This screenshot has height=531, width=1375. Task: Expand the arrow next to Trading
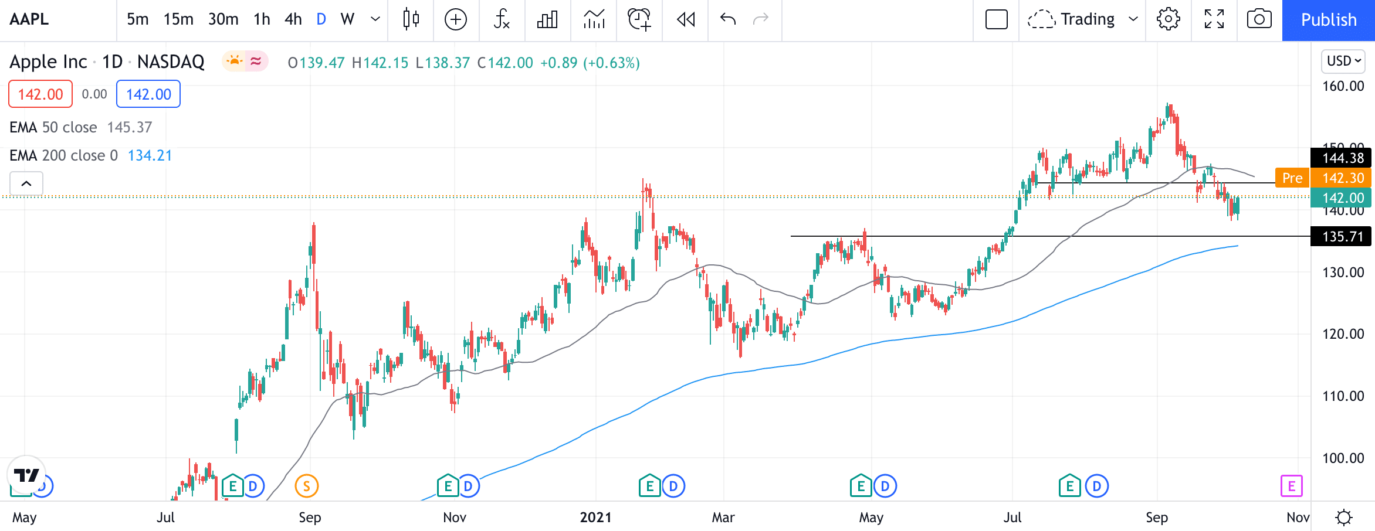[x=1133, y=19]
